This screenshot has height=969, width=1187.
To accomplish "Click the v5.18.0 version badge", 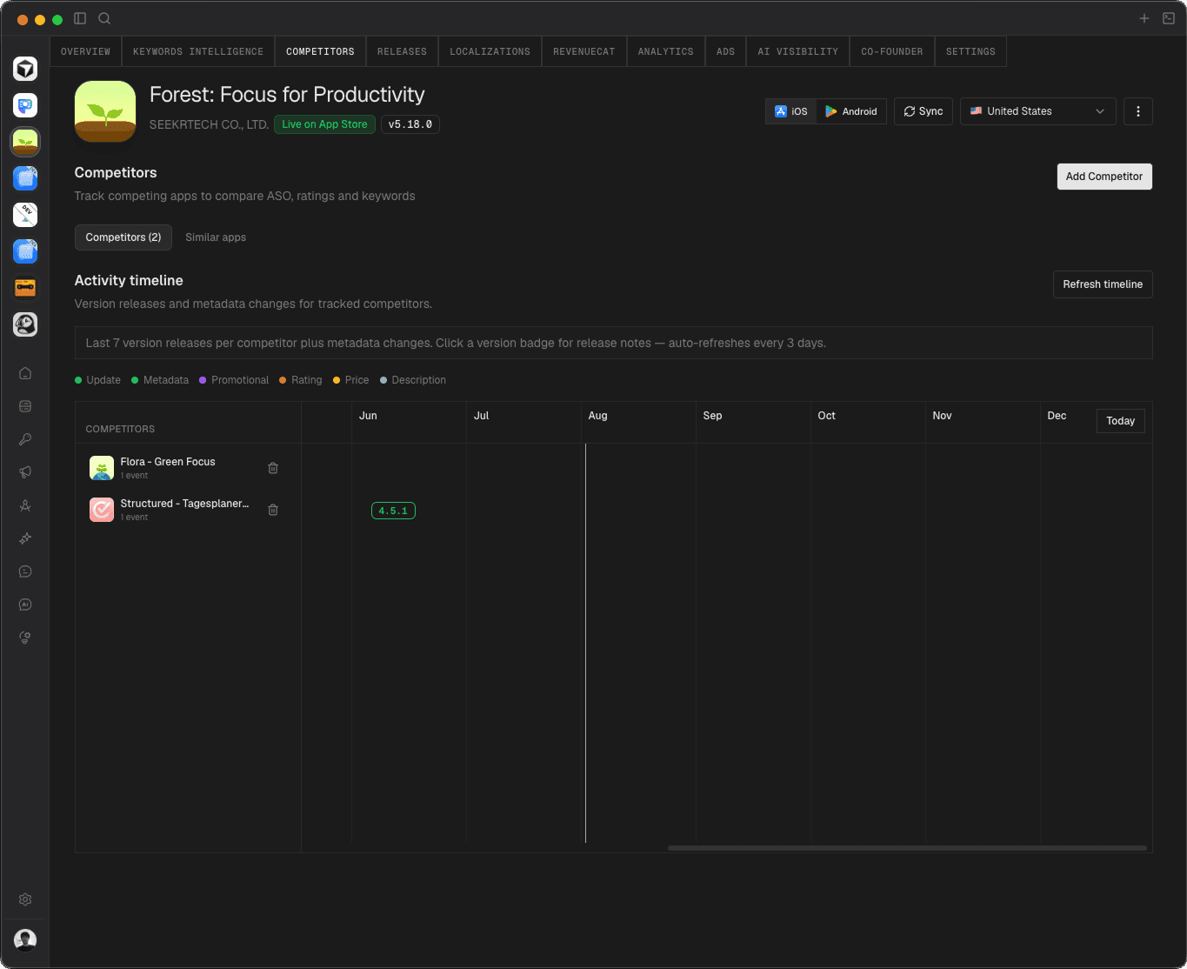I will point(410,124).
